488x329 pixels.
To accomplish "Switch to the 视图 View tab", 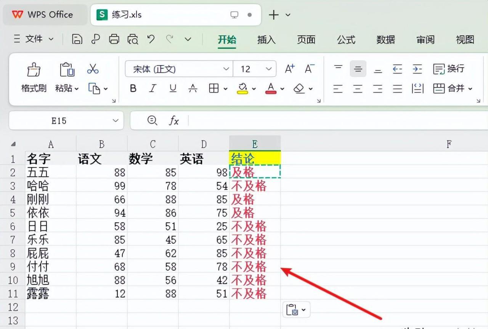I will 465,39.
